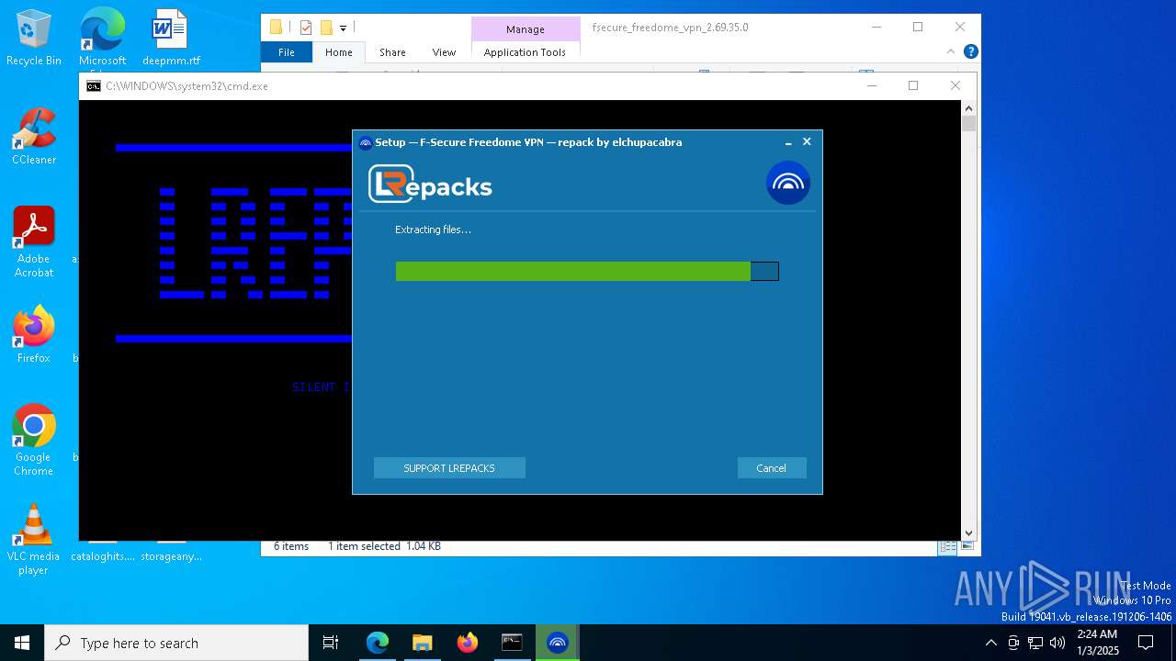Open the deepmm.rtf Word document icon
The height and width of the screenshot is (661, 1176).
tap(171, 37)
